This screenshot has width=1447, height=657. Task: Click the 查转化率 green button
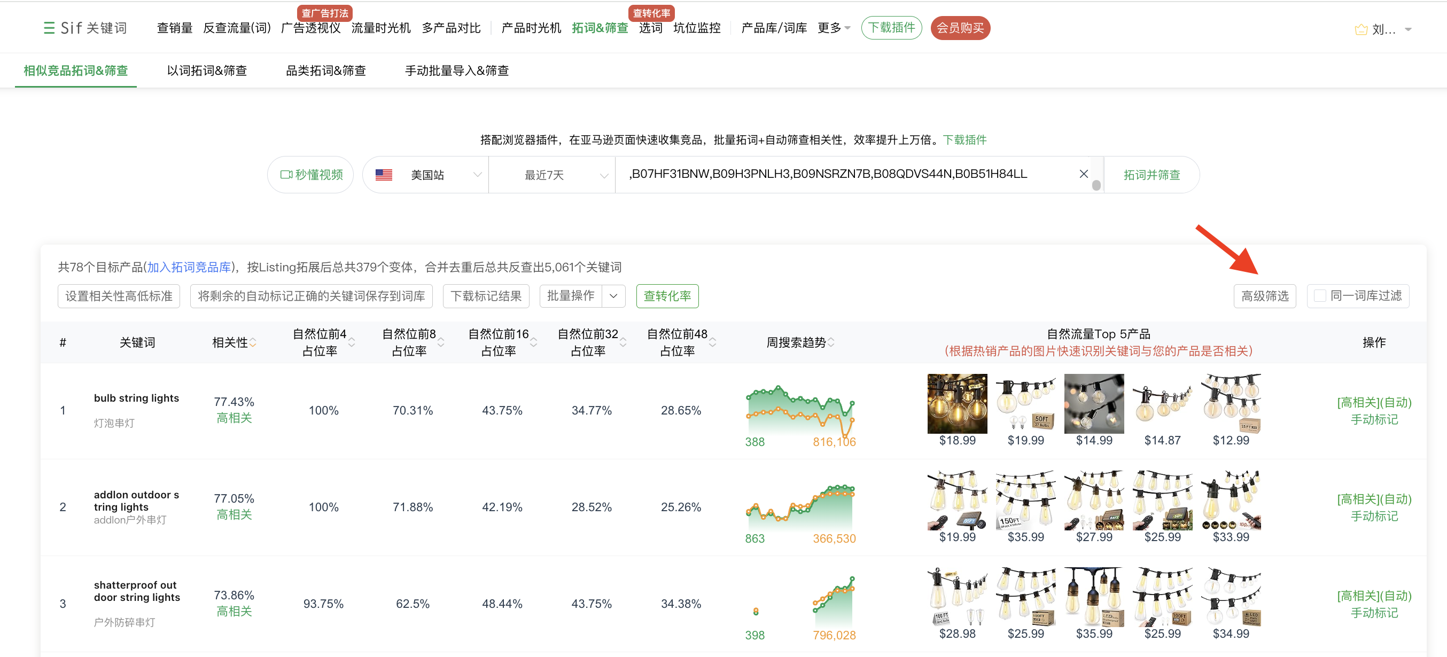click(x=667, y=296)
